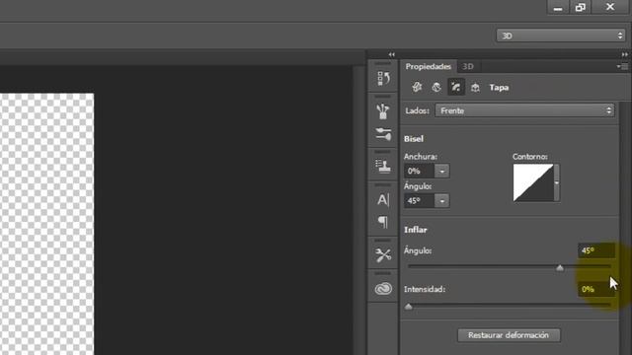632x355 pixels.
Task: Switch to the Propiedades tab
Action: click(428, 66)
